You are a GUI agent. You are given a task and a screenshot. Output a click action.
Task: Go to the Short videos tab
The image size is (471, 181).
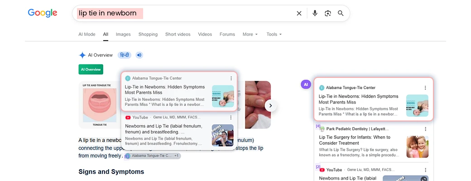(x=178, y=34)
